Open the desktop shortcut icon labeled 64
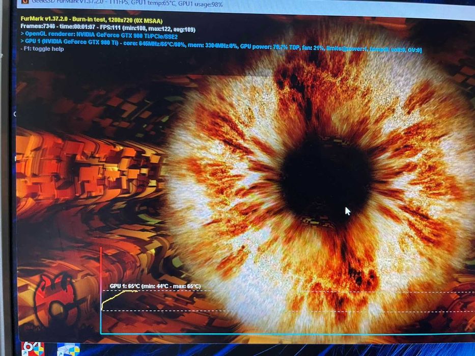This screenshot has width=475, height=356. [x=33, y=349]
